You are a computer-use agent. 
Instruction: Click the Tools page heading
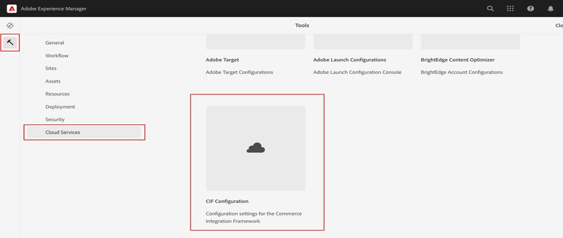click(302, 25)
